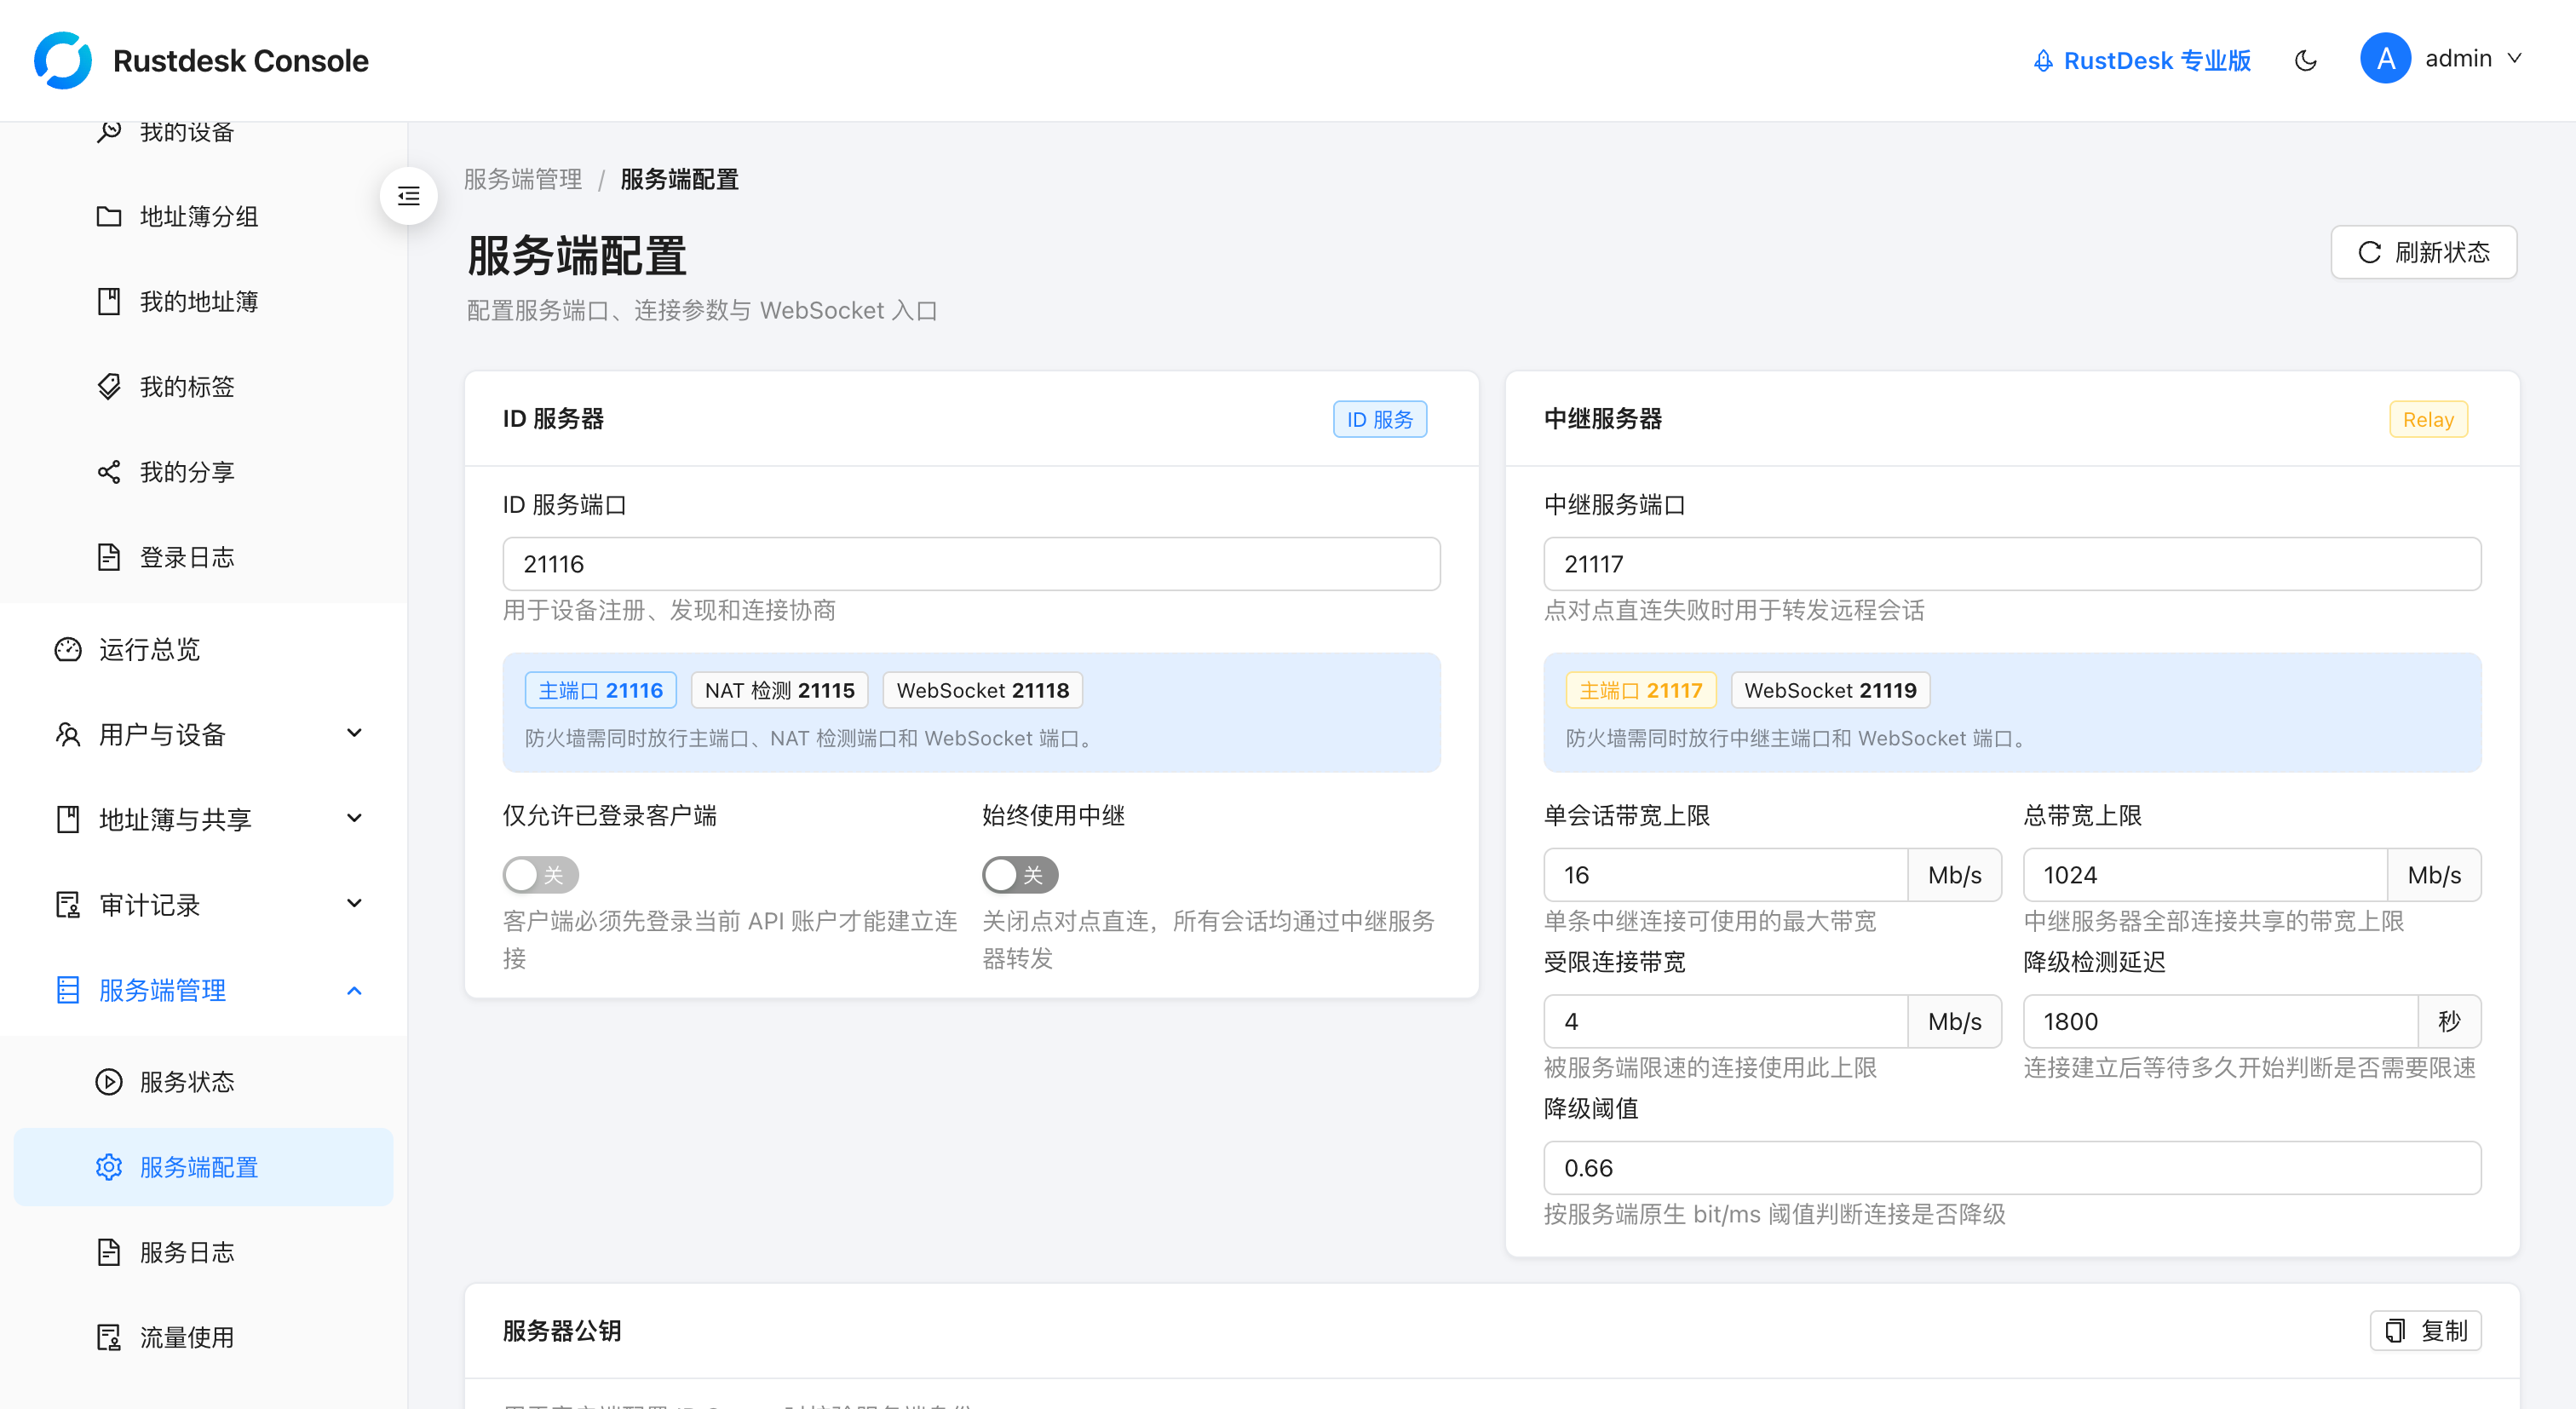Toggle dark mode with the moon icon

tap(2305, 61)
